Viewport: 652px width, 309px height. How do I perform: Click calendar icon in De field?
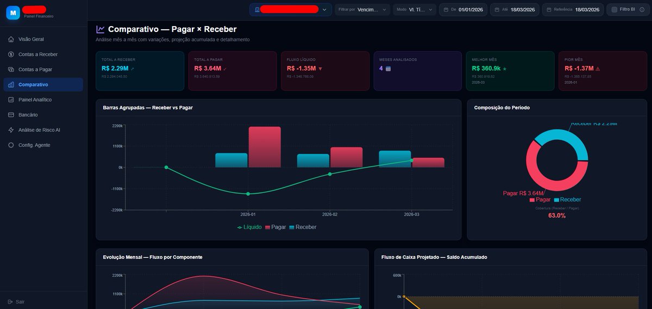pos(446,9)
